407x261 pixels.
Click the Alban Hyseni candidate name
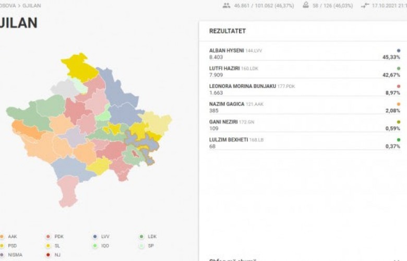click(226, 51)
